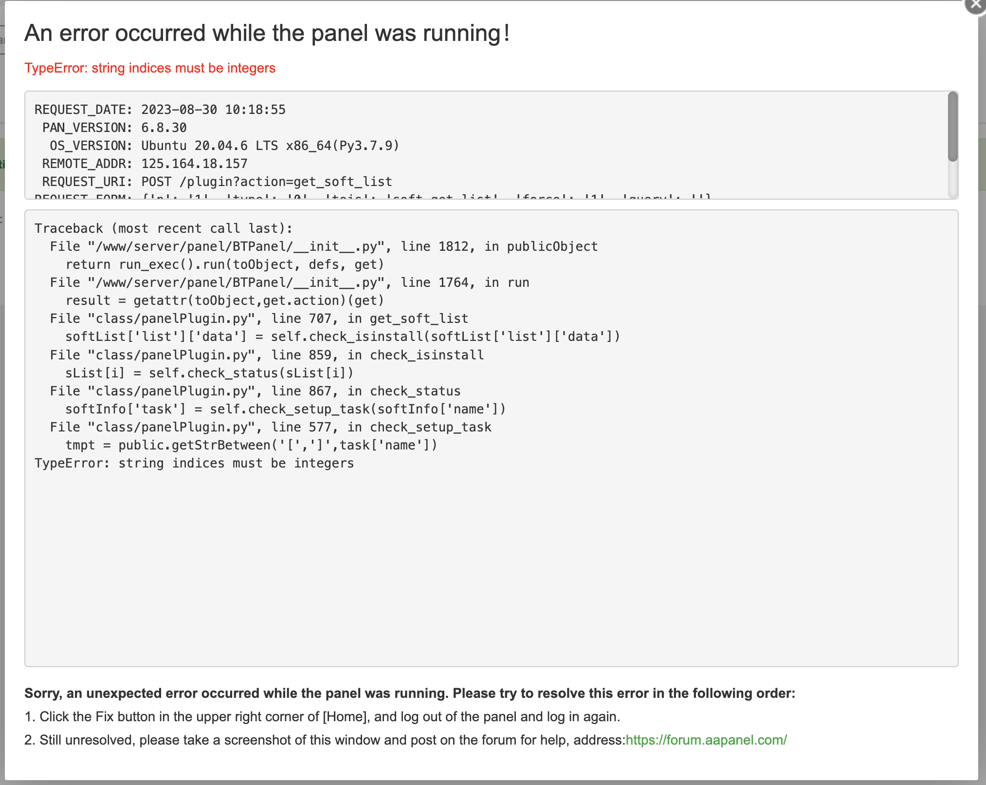The image size is (986, 785).
Task: Click the PAN_VERSION 6.8.30 line
Action: click(114, 128)
